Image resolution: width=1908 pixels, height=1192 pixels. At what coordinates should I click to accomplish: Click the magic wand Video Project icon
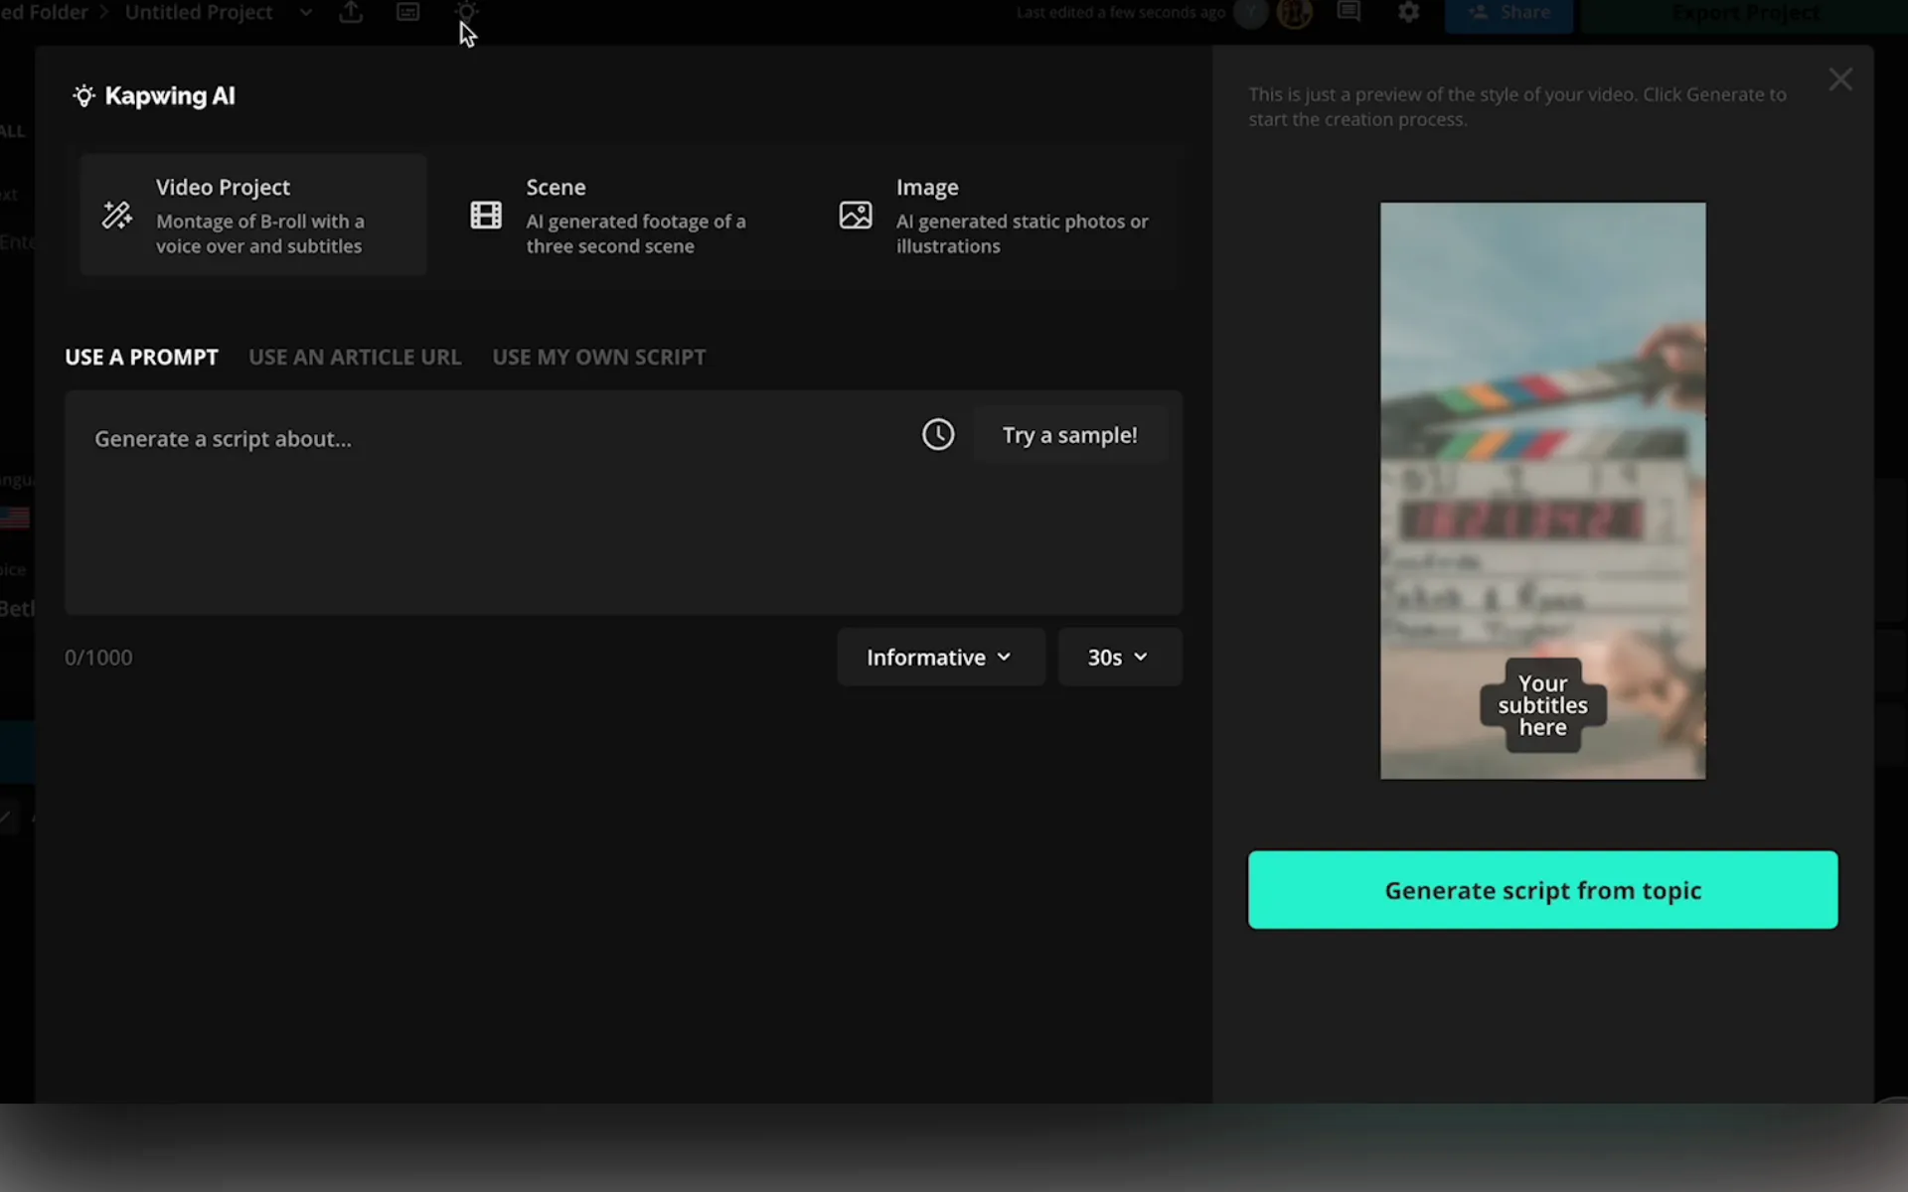point(117,215)
